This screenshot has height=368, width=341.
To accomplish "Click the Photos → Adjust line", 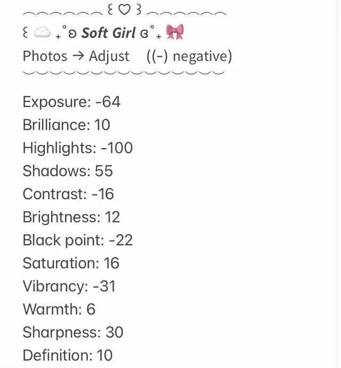I will tap(76, 56).
